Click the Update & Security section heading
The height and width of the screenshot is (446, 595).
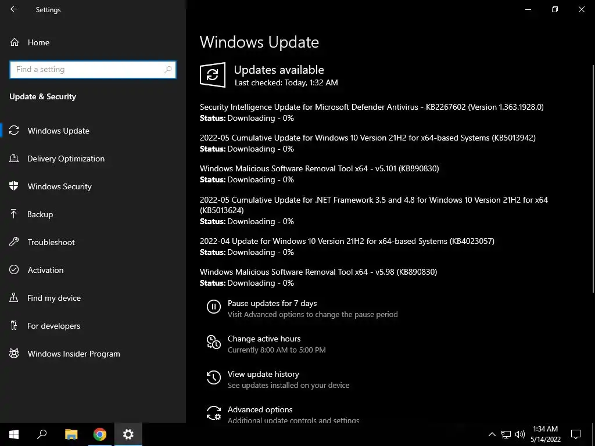(x=42, y=96)
